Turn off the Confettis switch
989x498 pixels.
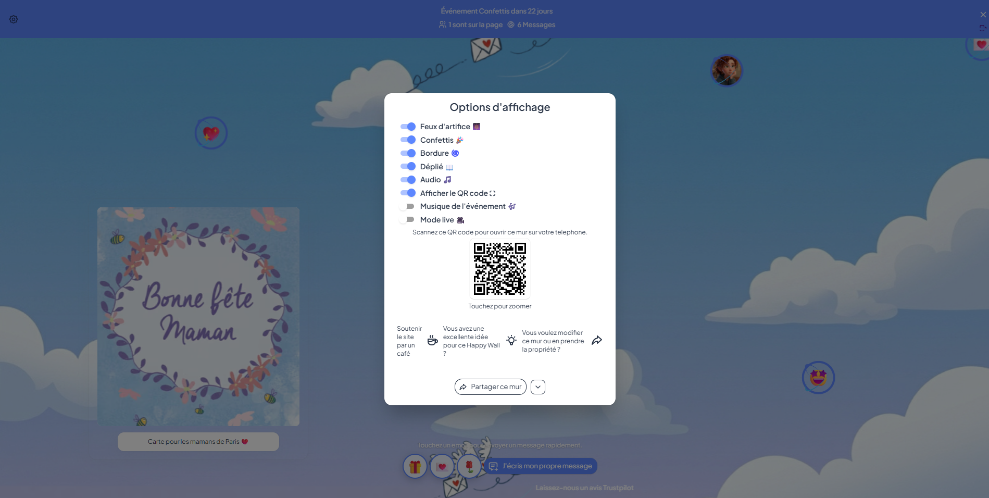(x=408, y=140)
